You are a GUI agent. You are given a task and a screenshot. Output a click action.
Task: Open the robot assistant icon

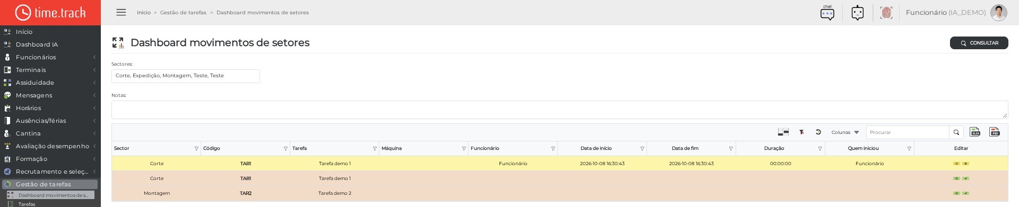(858, 13)
